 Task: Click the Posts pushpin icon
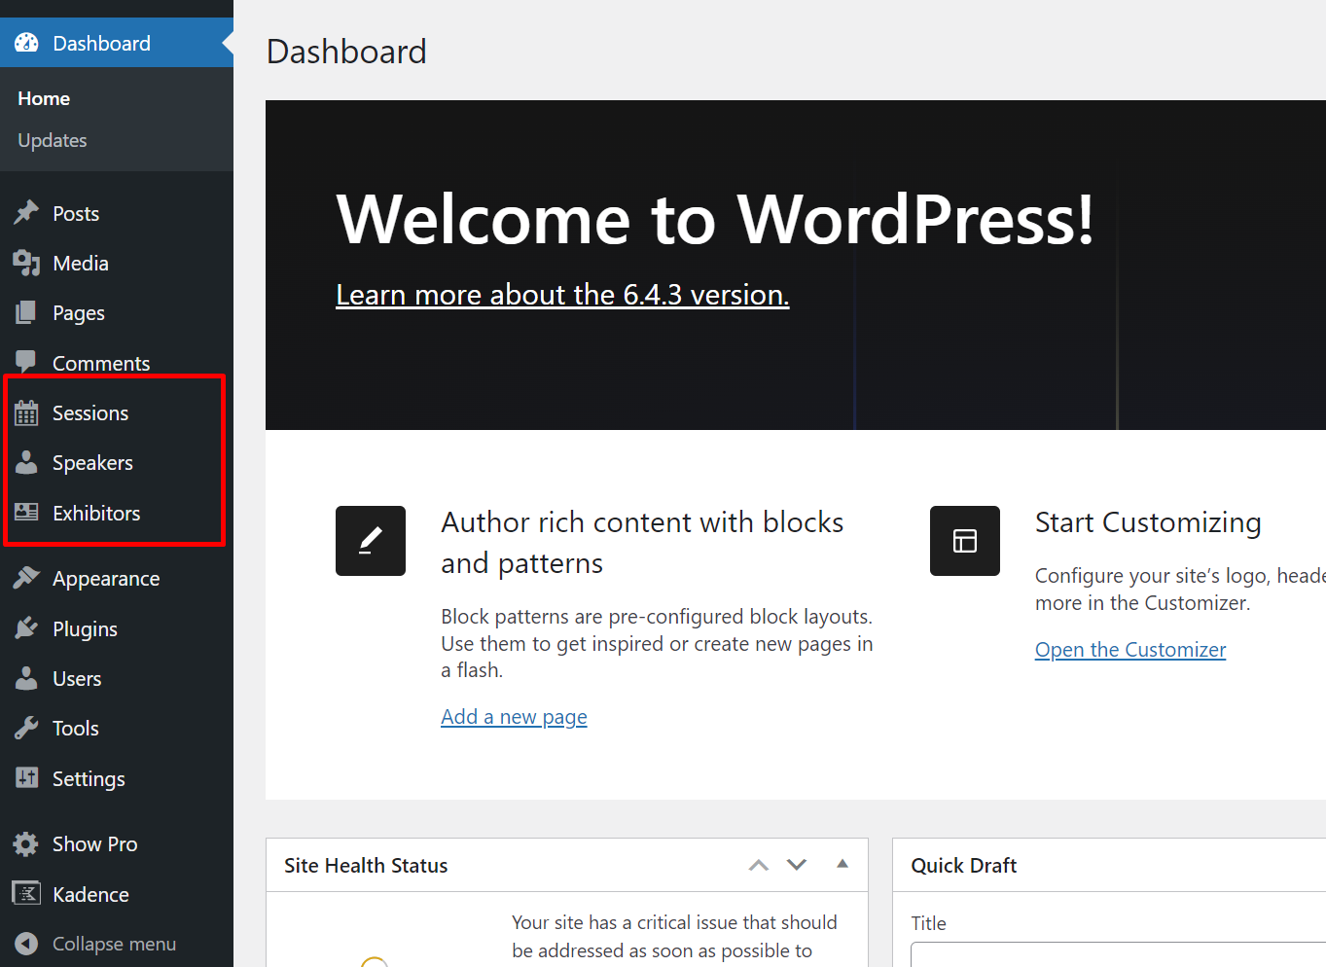[x=26, y=213]
